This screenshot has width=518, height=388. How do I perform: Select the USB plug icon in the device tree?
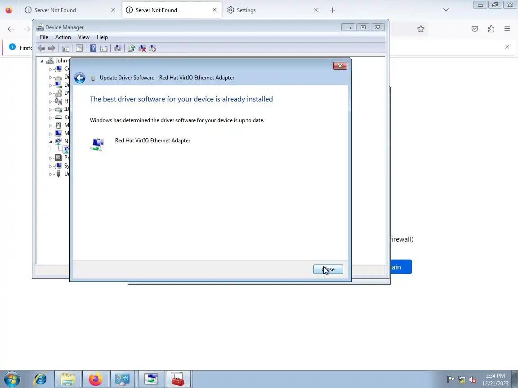(x=58, y=174)
